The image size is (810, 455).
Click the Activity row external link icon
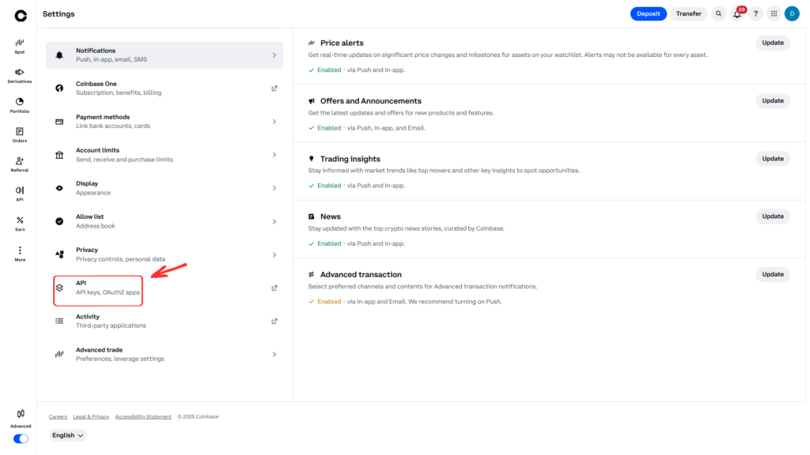274,322
